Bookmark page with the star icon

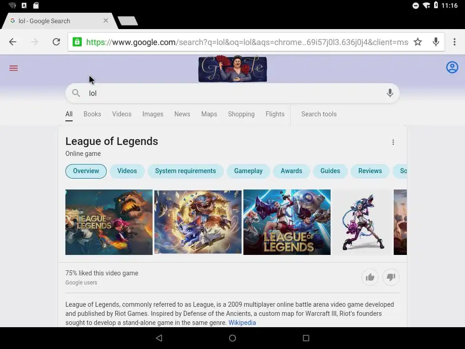point(418,42)
